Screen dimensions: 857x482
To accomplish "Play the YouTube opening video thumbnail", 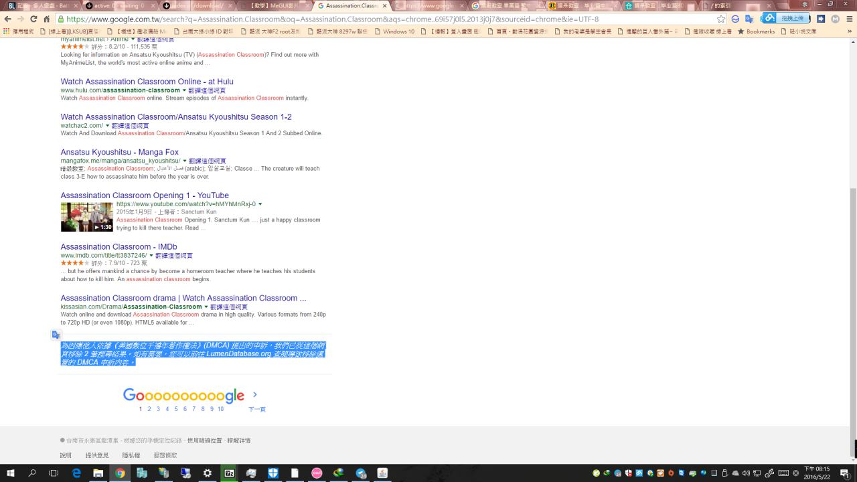I will [x=87, y=217].
